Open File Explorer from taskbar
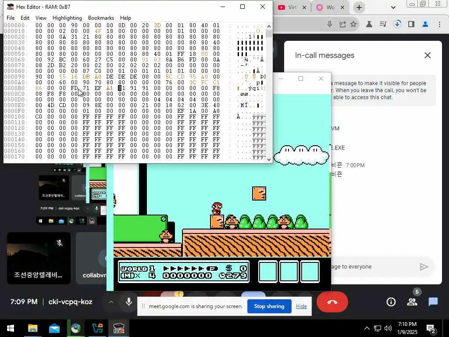449x337 pixels. click(x=32, y=328)
